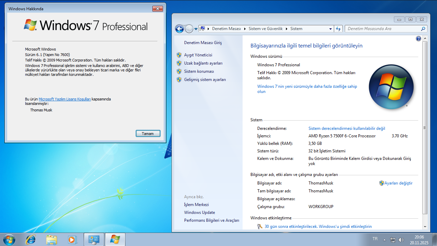This screenshot has height=246, width=437.
Task: Open Uzak bağlantı ayarları
Action: click(x=203, y=63)
